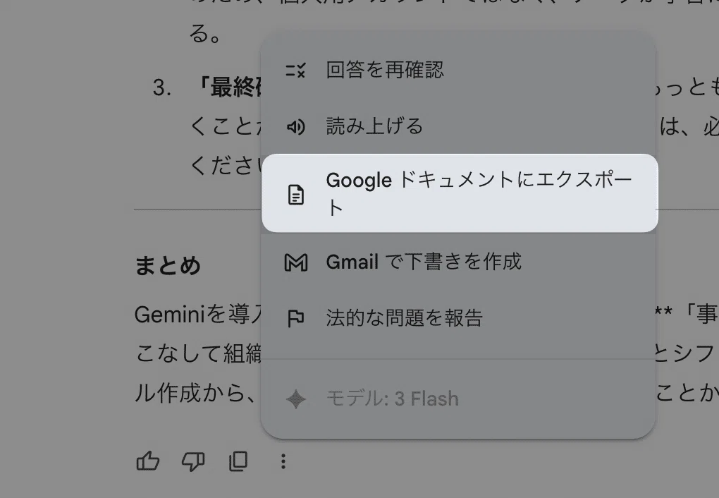Copy the response with copy icon

pyautogui.click(x=238, y=461)
